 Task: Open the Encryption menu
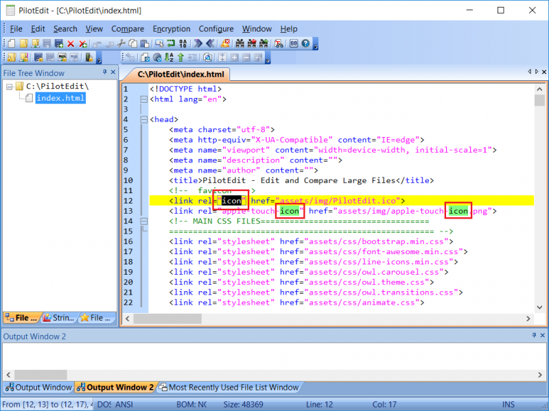click(x=172, y=29)
